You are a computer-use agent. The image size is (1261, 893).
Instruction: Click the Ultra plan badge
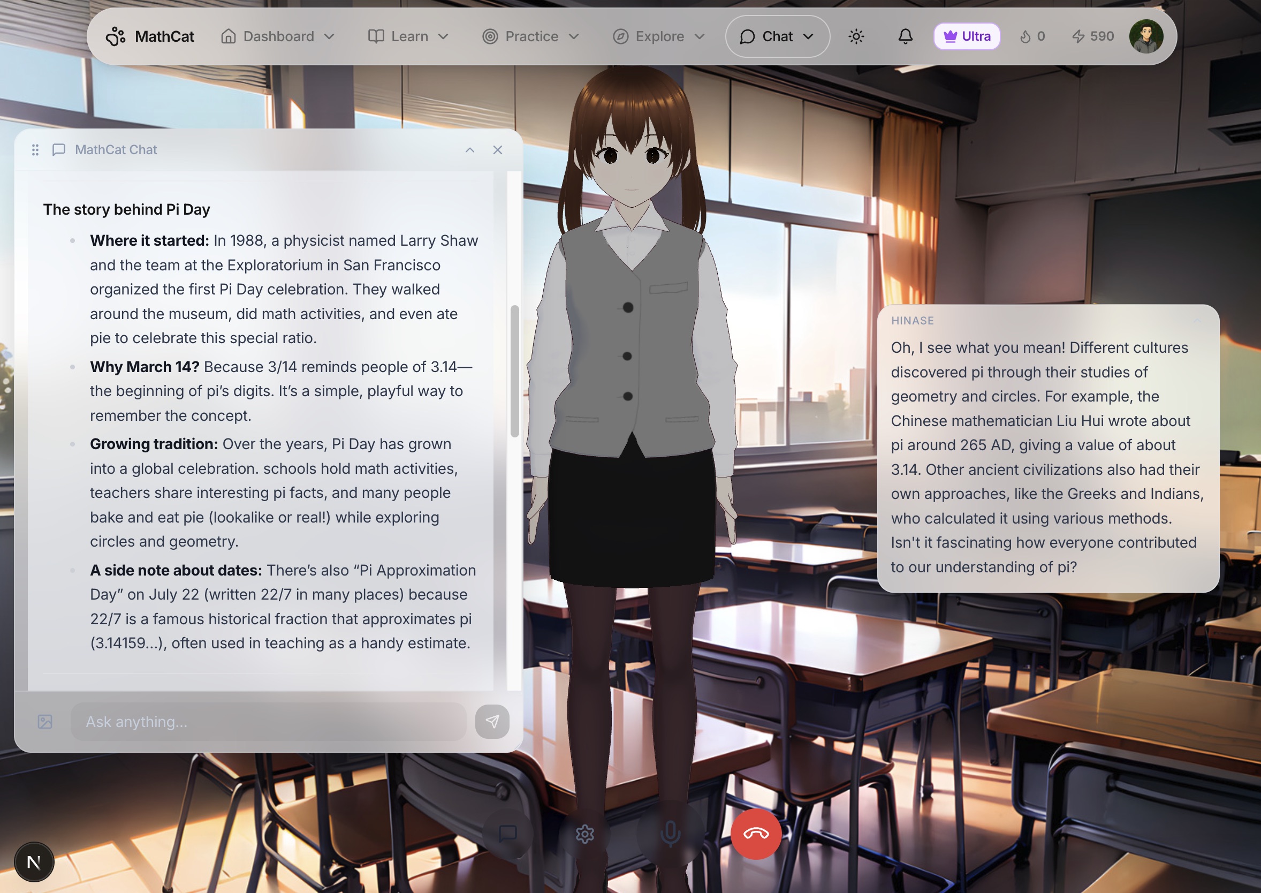967,36
